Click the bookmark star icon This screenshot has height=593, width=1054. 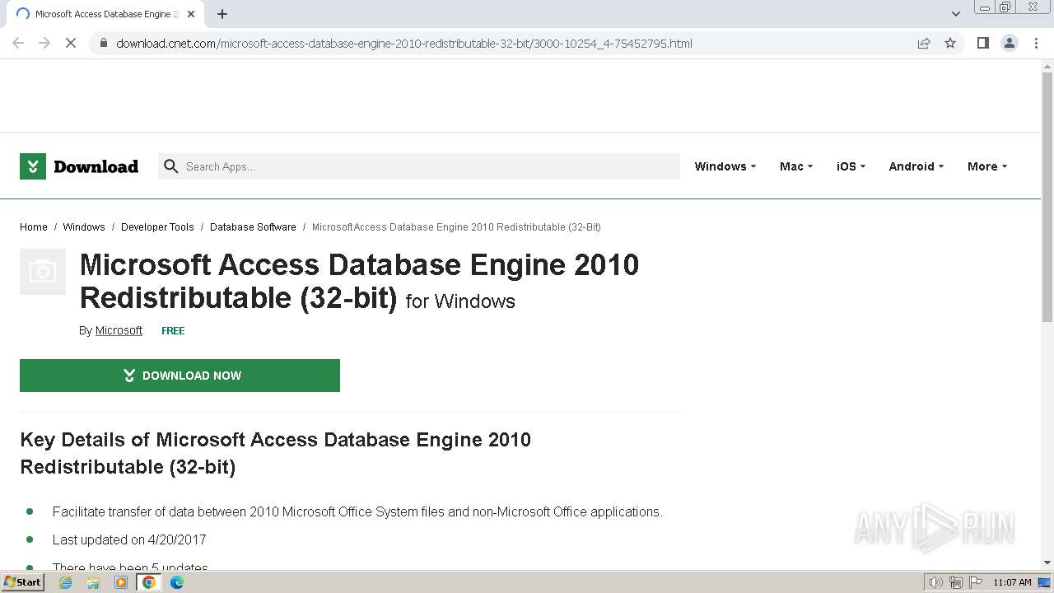950,43
